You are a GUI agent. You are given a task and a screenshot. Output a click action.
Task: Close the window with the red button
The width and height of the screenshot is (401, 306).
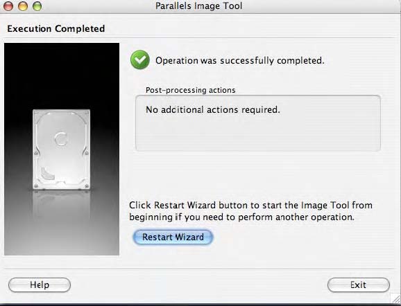(x=8, y=6)
